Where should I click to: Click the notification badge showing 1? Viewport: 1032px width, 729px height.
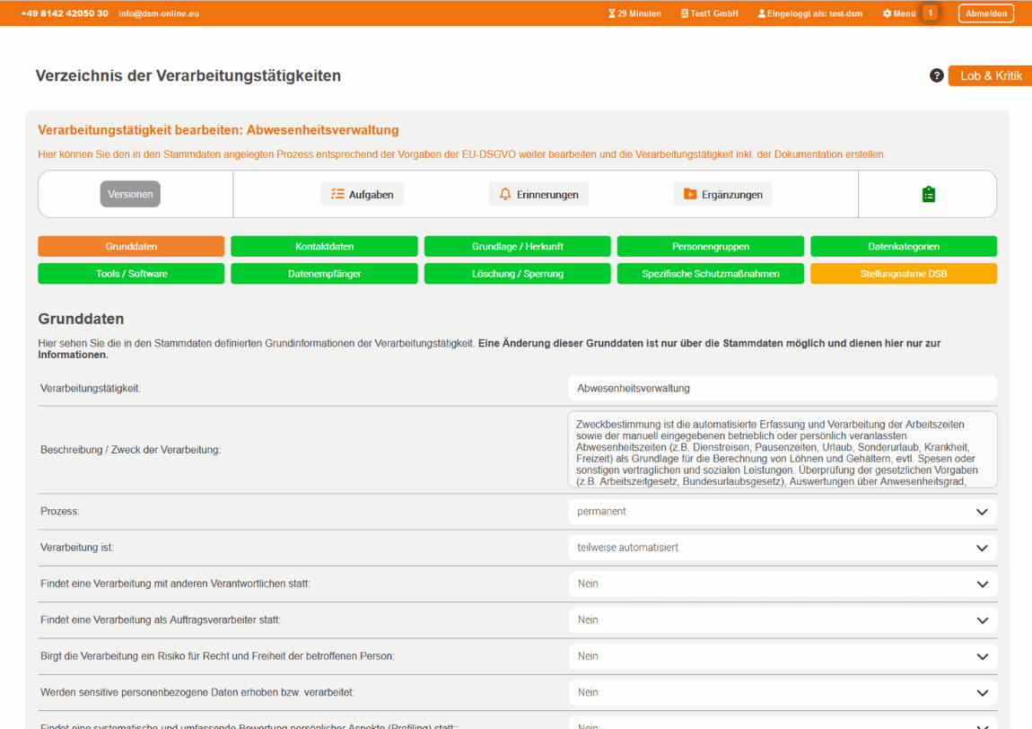coord(930,13)
